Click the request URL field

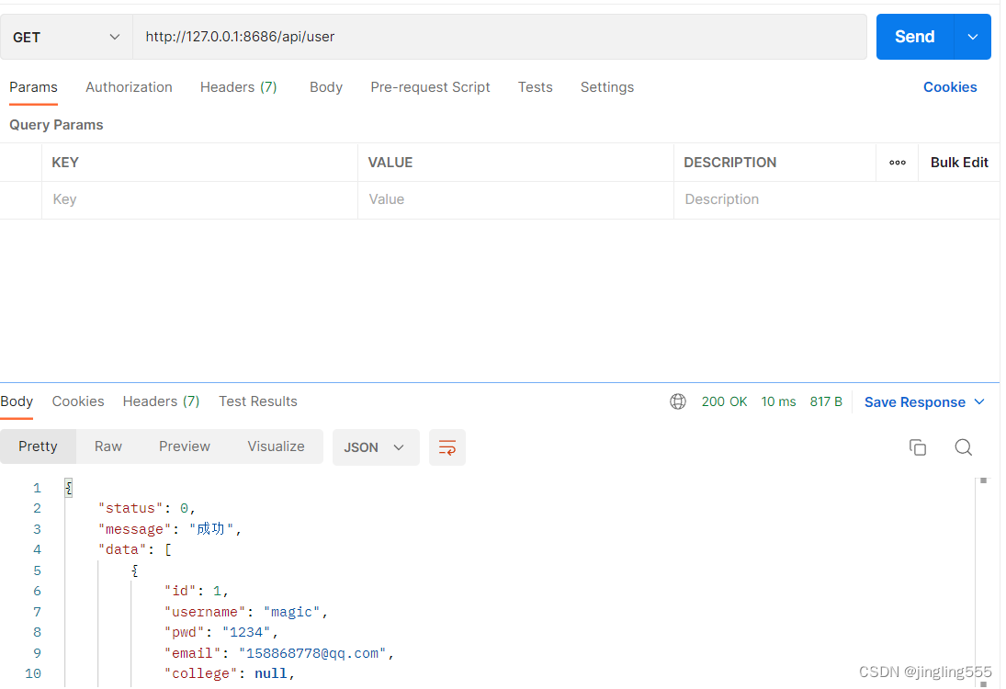point(499,37)
